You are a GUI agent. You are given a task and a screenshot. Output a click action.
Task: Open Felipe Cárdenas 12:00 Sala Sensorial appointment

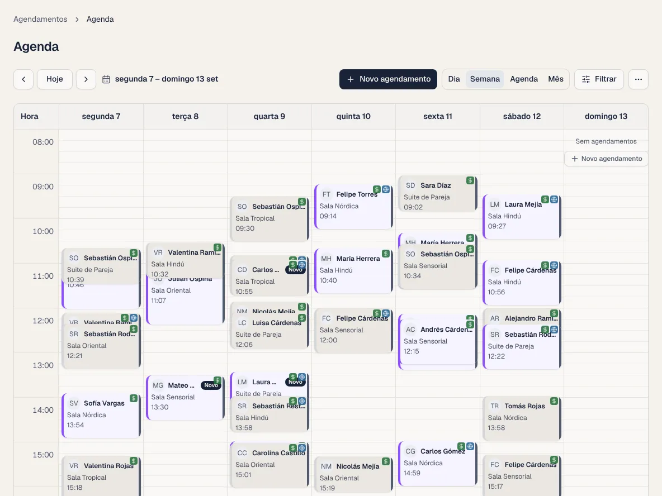[354, 331]
